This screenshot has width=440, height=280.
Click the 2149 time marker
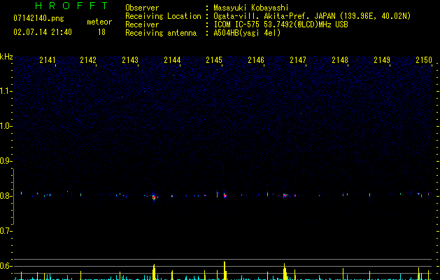(x=382, y=60)
